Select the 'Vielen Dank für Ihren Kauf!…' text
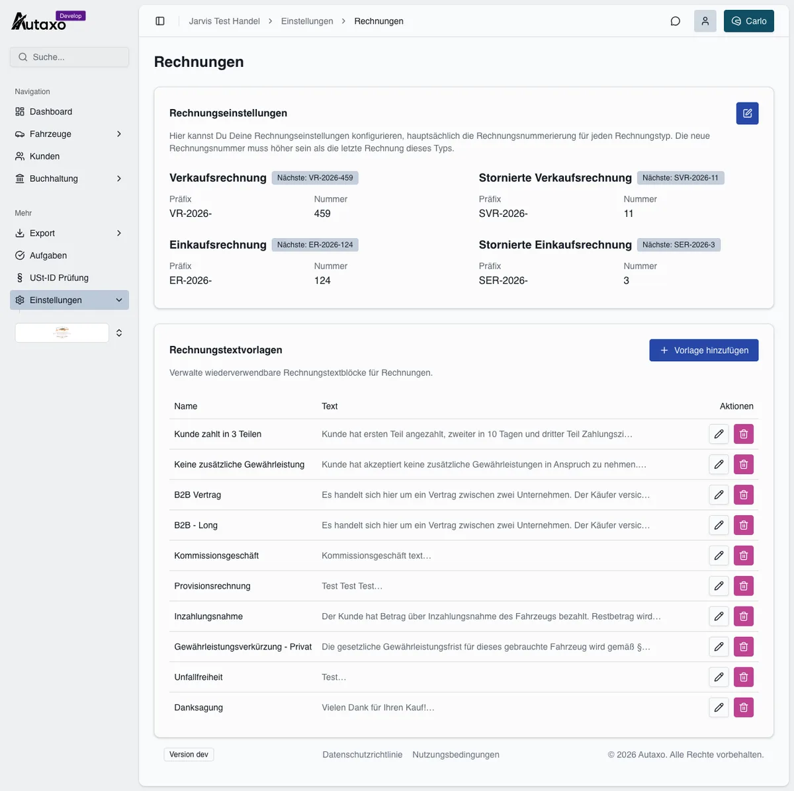The image size is (794, 791). [x=378, y=708]
